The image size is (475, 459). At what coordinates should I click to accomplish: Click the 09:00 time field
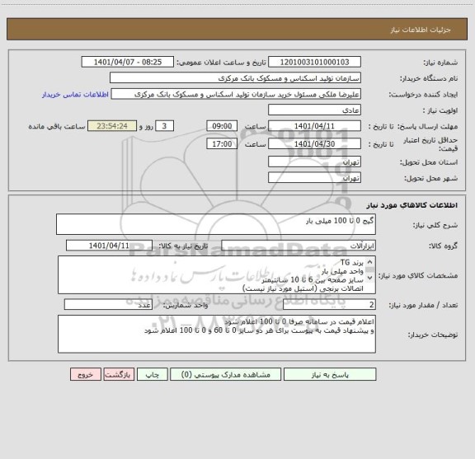click(222, 126)
